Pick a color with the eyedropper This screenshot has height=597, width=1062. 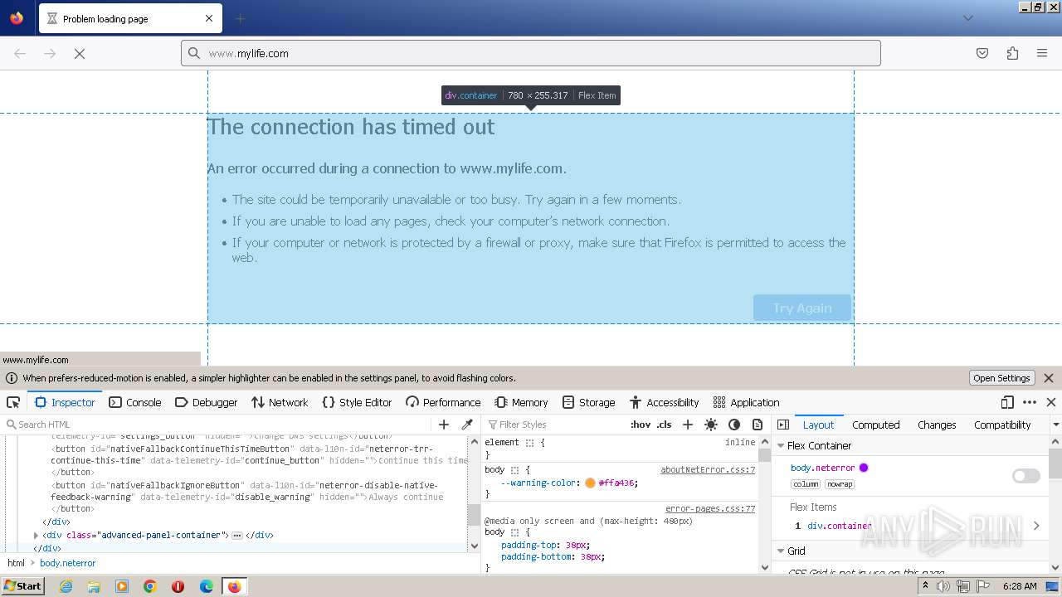click(467, 425)
